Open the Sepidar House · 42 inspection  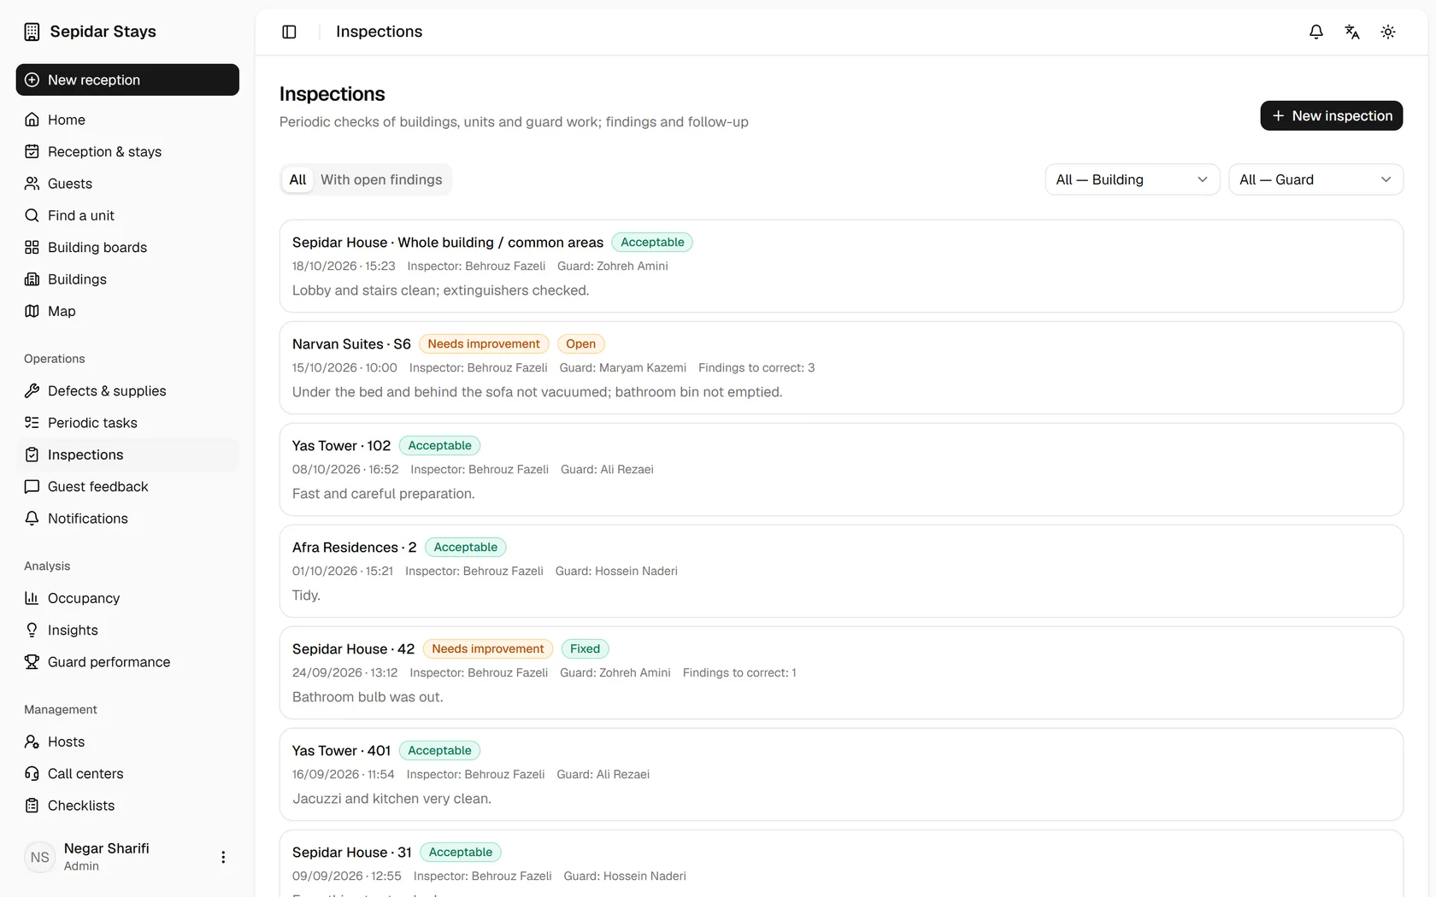click(841, 673)
